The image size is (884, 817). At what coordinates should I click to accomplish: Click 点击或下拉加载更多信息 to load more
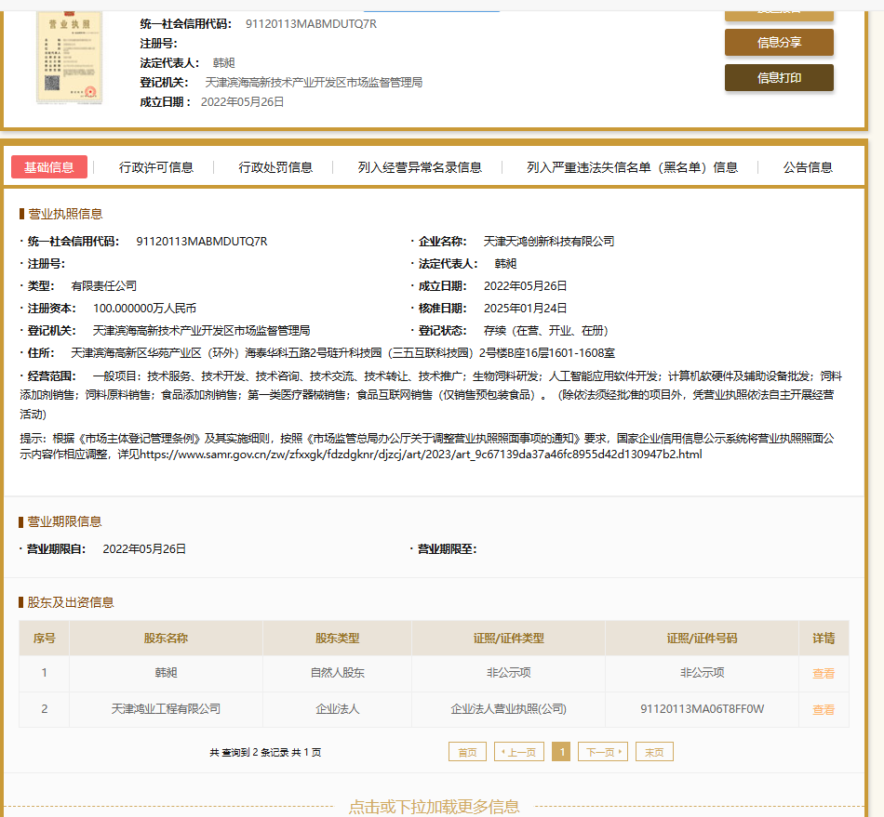434,806
